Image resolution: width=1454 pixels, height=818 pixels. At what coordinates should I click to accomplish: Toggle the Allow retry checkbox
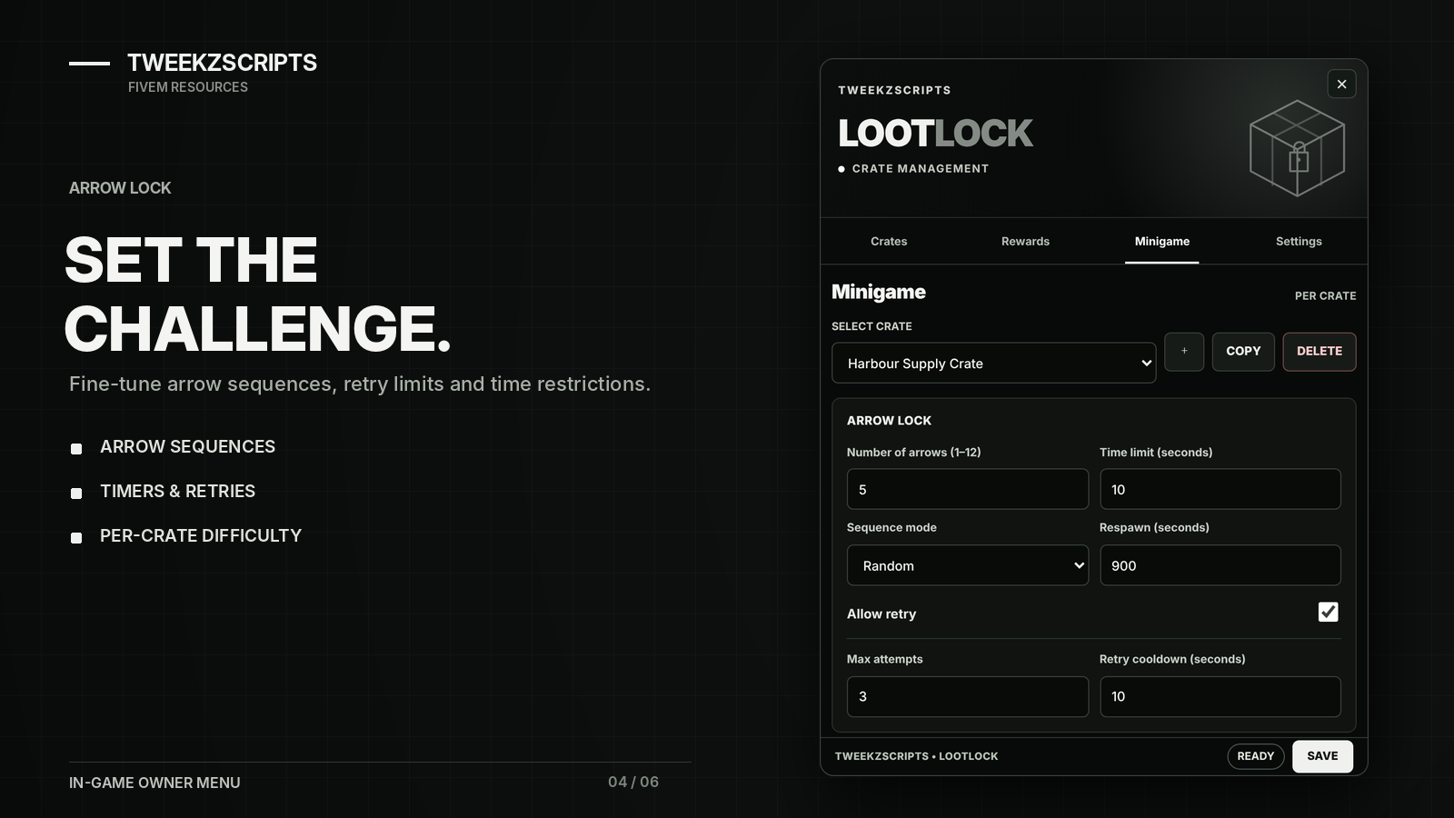1328,612
